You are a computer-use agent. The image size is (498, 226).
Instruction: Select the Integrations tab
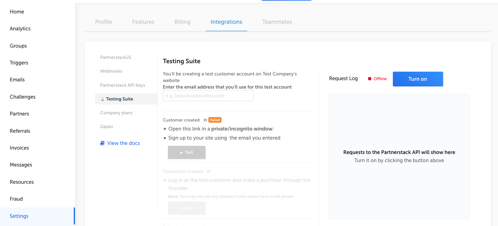[226, 22]
